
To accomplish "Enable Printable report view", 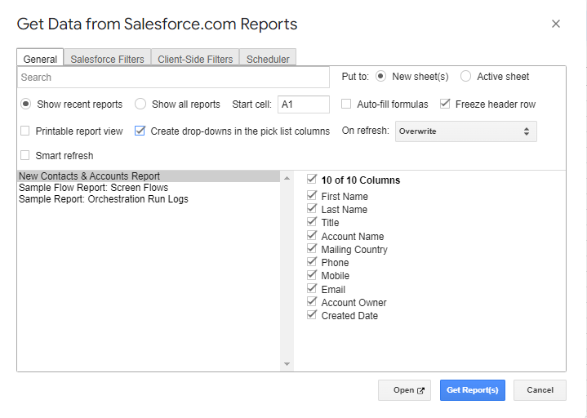I will click(25, 131).
